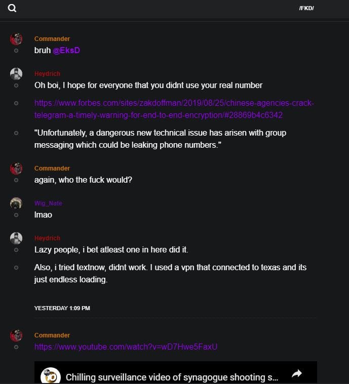Click Commander's avatar beside 'again, who the fuck would?'
349x384 pixels.
click(x=16, y=168)
